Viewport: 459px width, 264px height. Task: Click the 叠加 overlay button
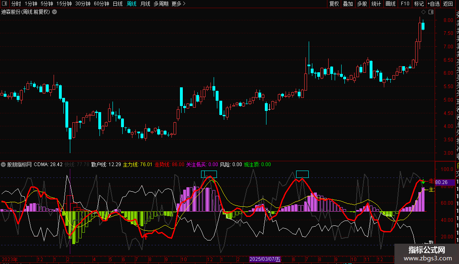pos(348,4)
